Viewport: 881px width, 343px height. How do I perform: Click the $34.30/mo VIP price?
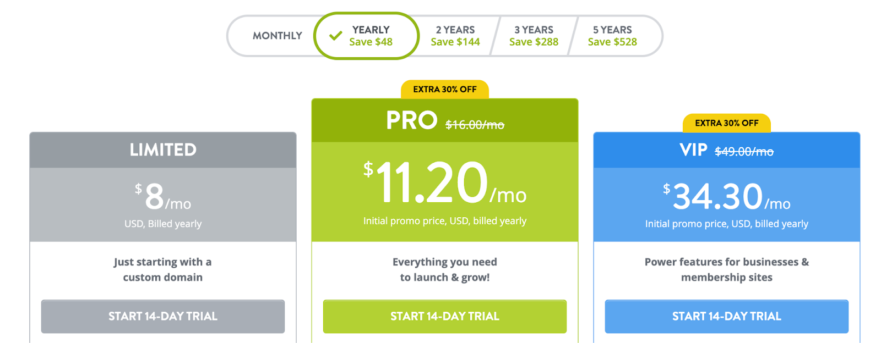[727, 197]
